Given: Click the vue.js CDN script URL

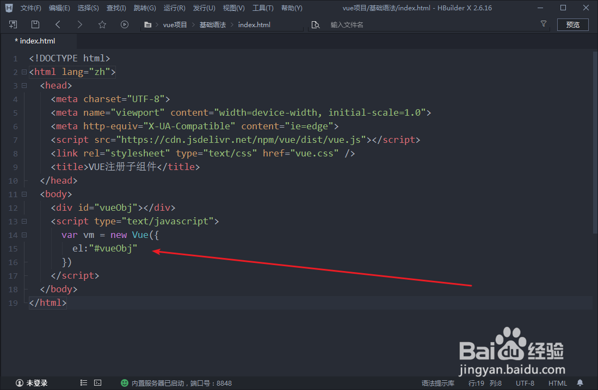Looking at the screenshot, I should [241, 140].
